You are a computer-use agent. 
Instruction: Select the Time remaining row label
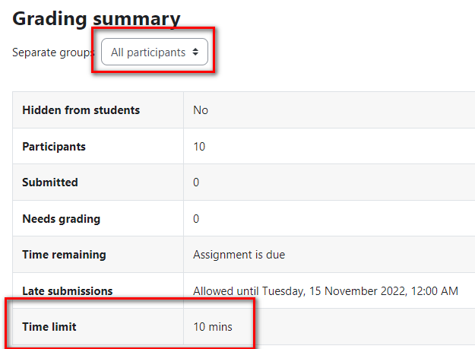click(65, 255)
